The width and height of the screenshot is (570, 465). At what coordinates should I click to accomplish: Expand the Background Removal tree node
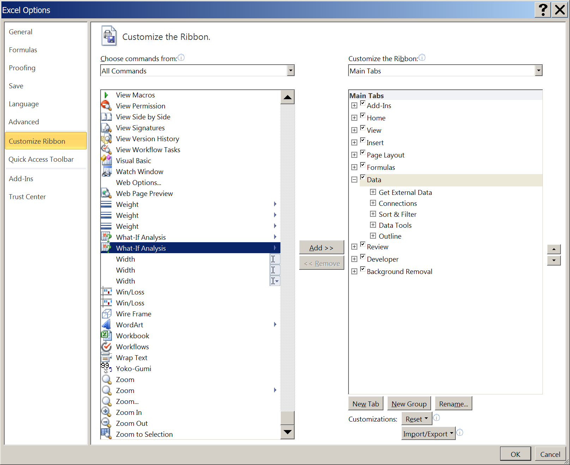pyautogui.click(x=354, y=272)
